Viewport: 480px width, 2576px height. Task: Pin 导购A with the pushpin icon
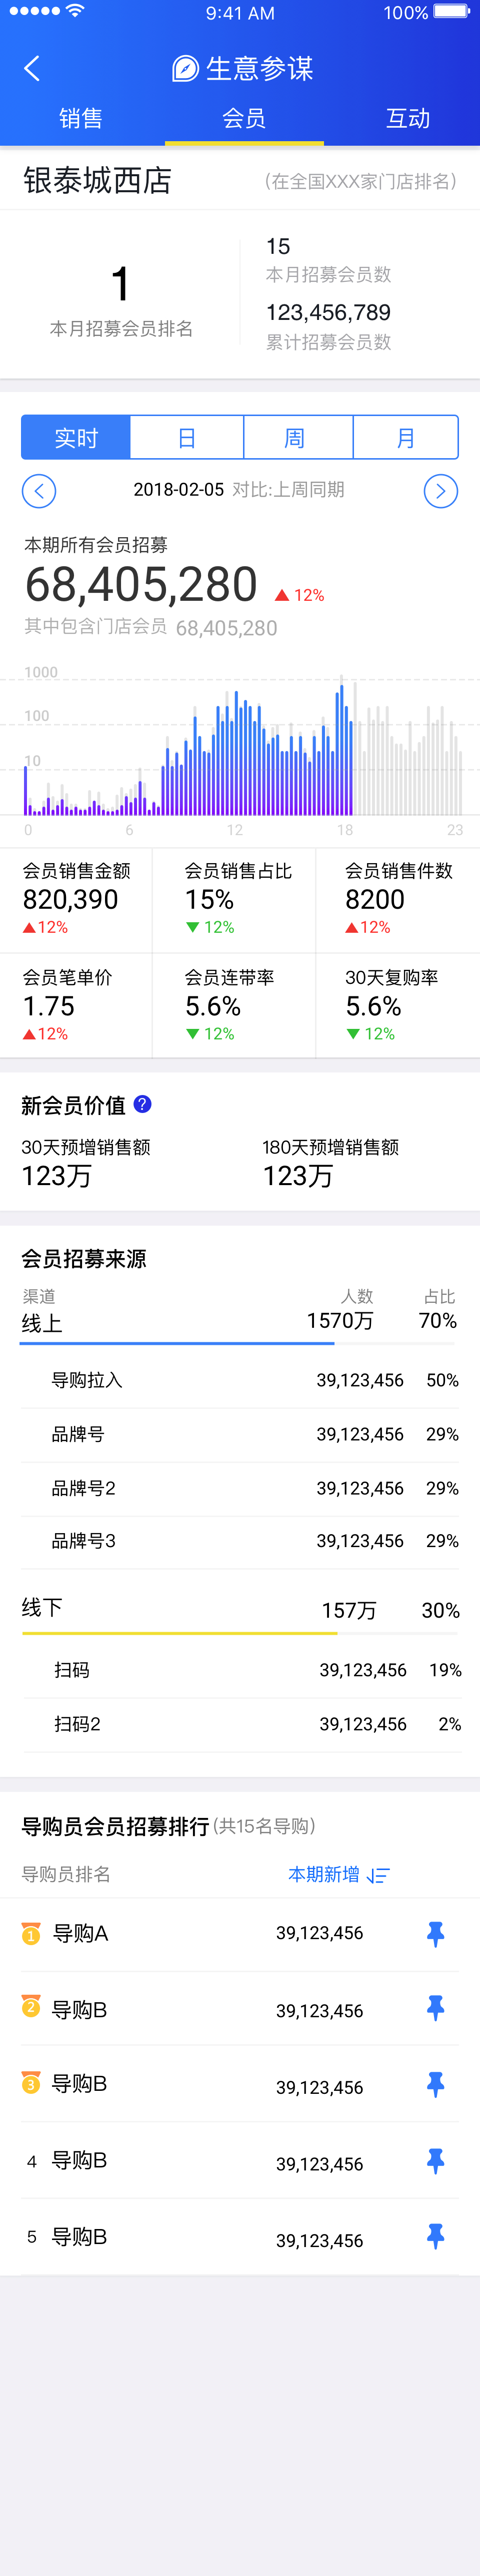click(x=435, y=1933)
